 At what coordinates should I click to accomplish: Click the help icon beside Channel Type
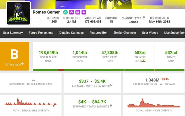(x=144, y=18)
